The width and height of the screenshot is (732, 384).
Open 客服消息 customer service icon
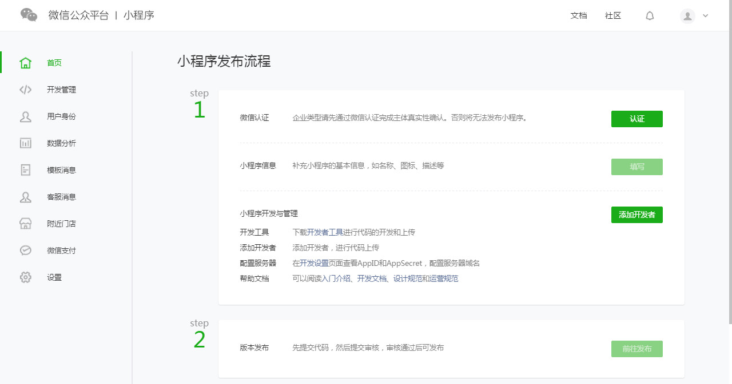[x=25, y=197]
